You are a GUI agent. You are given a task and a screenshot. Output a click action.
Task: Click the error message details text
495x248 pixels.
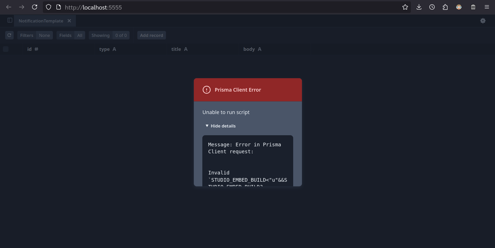(248, 161)
